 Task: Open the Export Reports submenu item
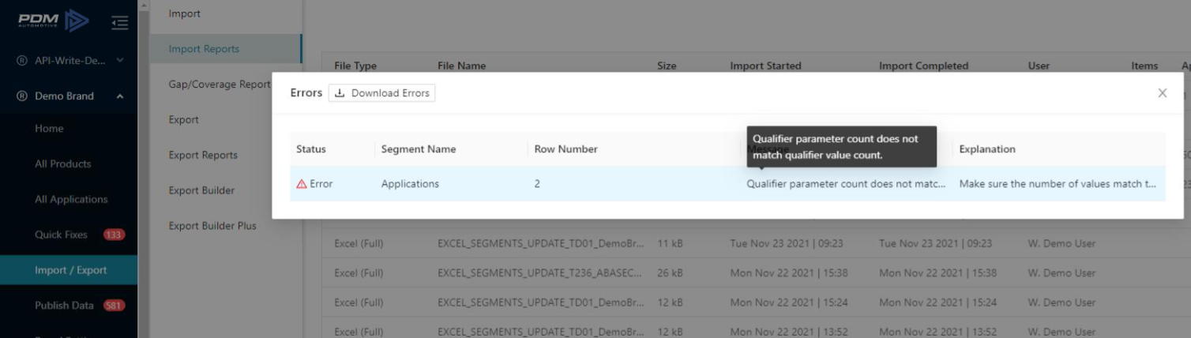pos(203,156)
